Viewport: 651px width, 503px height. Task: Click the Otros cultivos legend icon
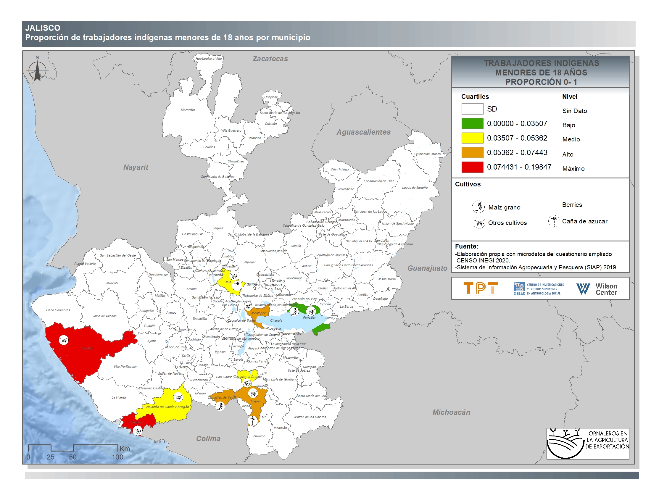click(479, 223)
